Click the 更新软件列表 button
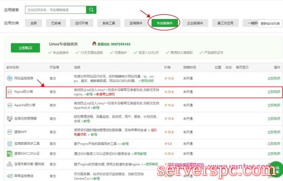 tap(270, 24)
